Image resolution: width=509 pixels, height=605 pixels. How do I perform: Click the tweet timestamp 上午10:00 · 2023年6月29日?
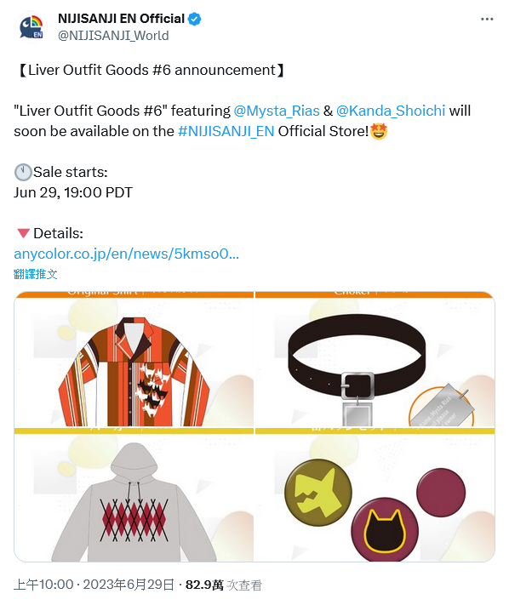[94, 585]
